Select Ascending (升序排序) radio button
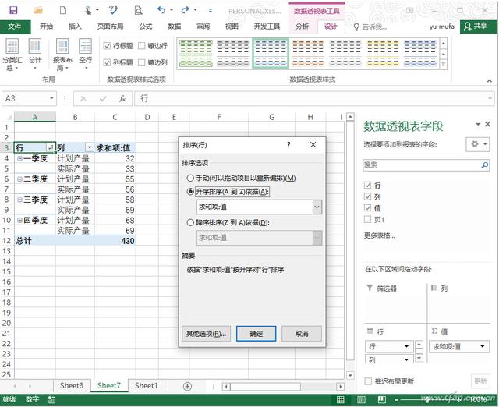Screen dimensions: 499x407 [x=190, y=192]
